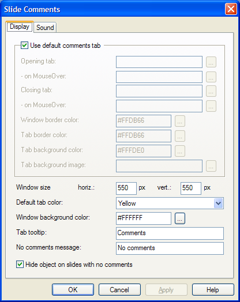Click browse button beside Closing tab field

tap(211, 91)
